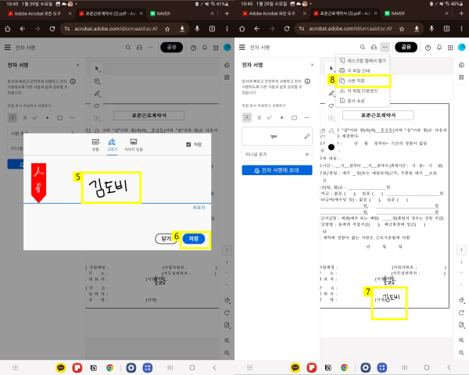This screenshot has width=469, height=375.
Task: Bookmark page with star icon on right screen
Action: point(402,29)
